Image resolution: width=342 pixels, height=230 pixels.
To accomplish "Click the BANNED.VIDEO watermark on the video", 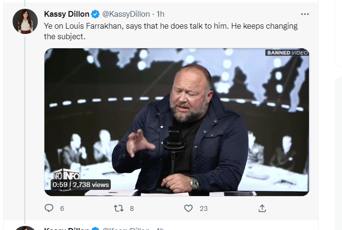I will point(287,53).
